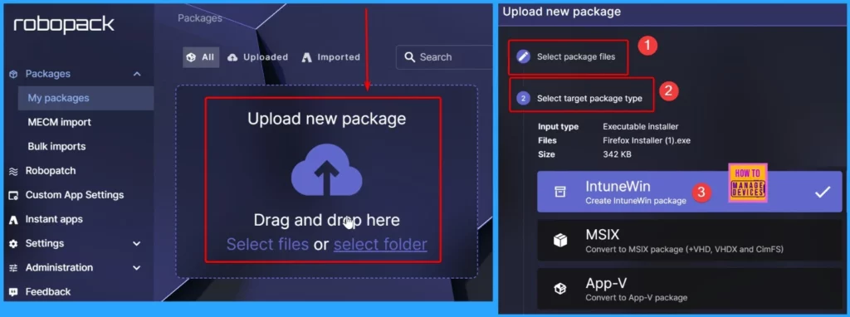Click the robopack logo
The height and width of the screenshot is (317, 850).
64,24
